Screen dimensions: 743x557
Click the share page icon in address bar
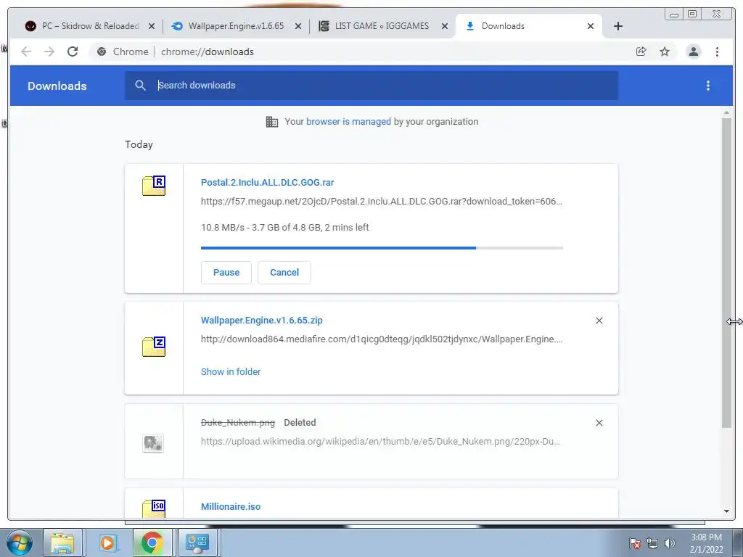(641, 51)
